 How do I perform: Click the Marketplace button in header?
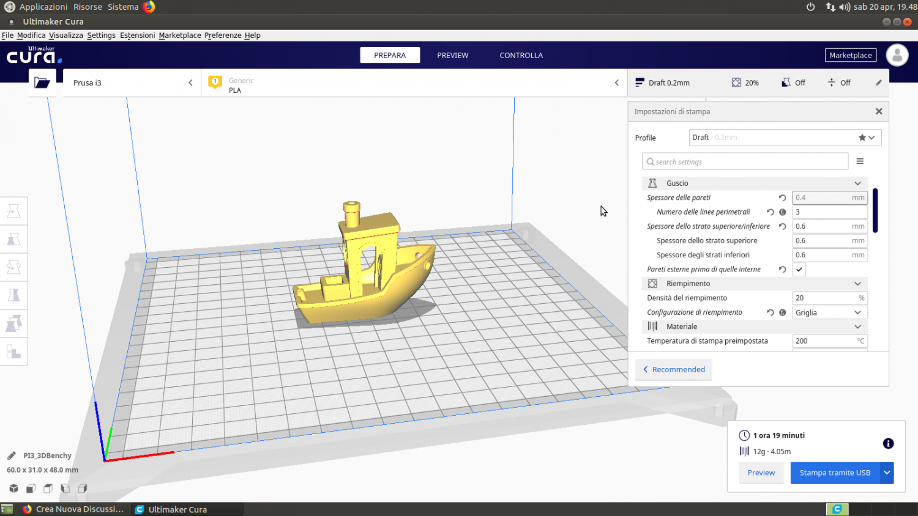(851, 55)
